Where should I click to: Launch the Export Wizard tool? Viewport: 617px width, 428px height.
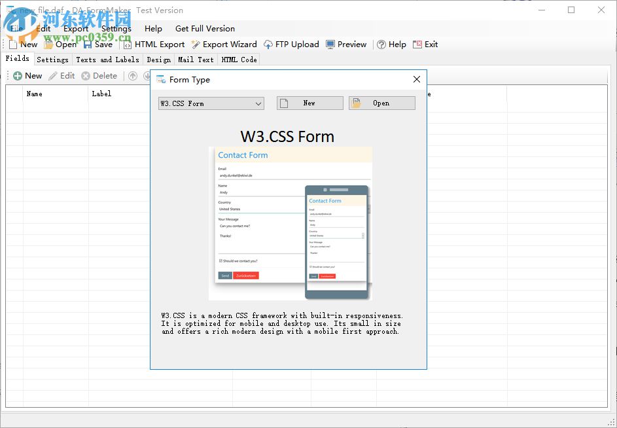coord(224,45)
